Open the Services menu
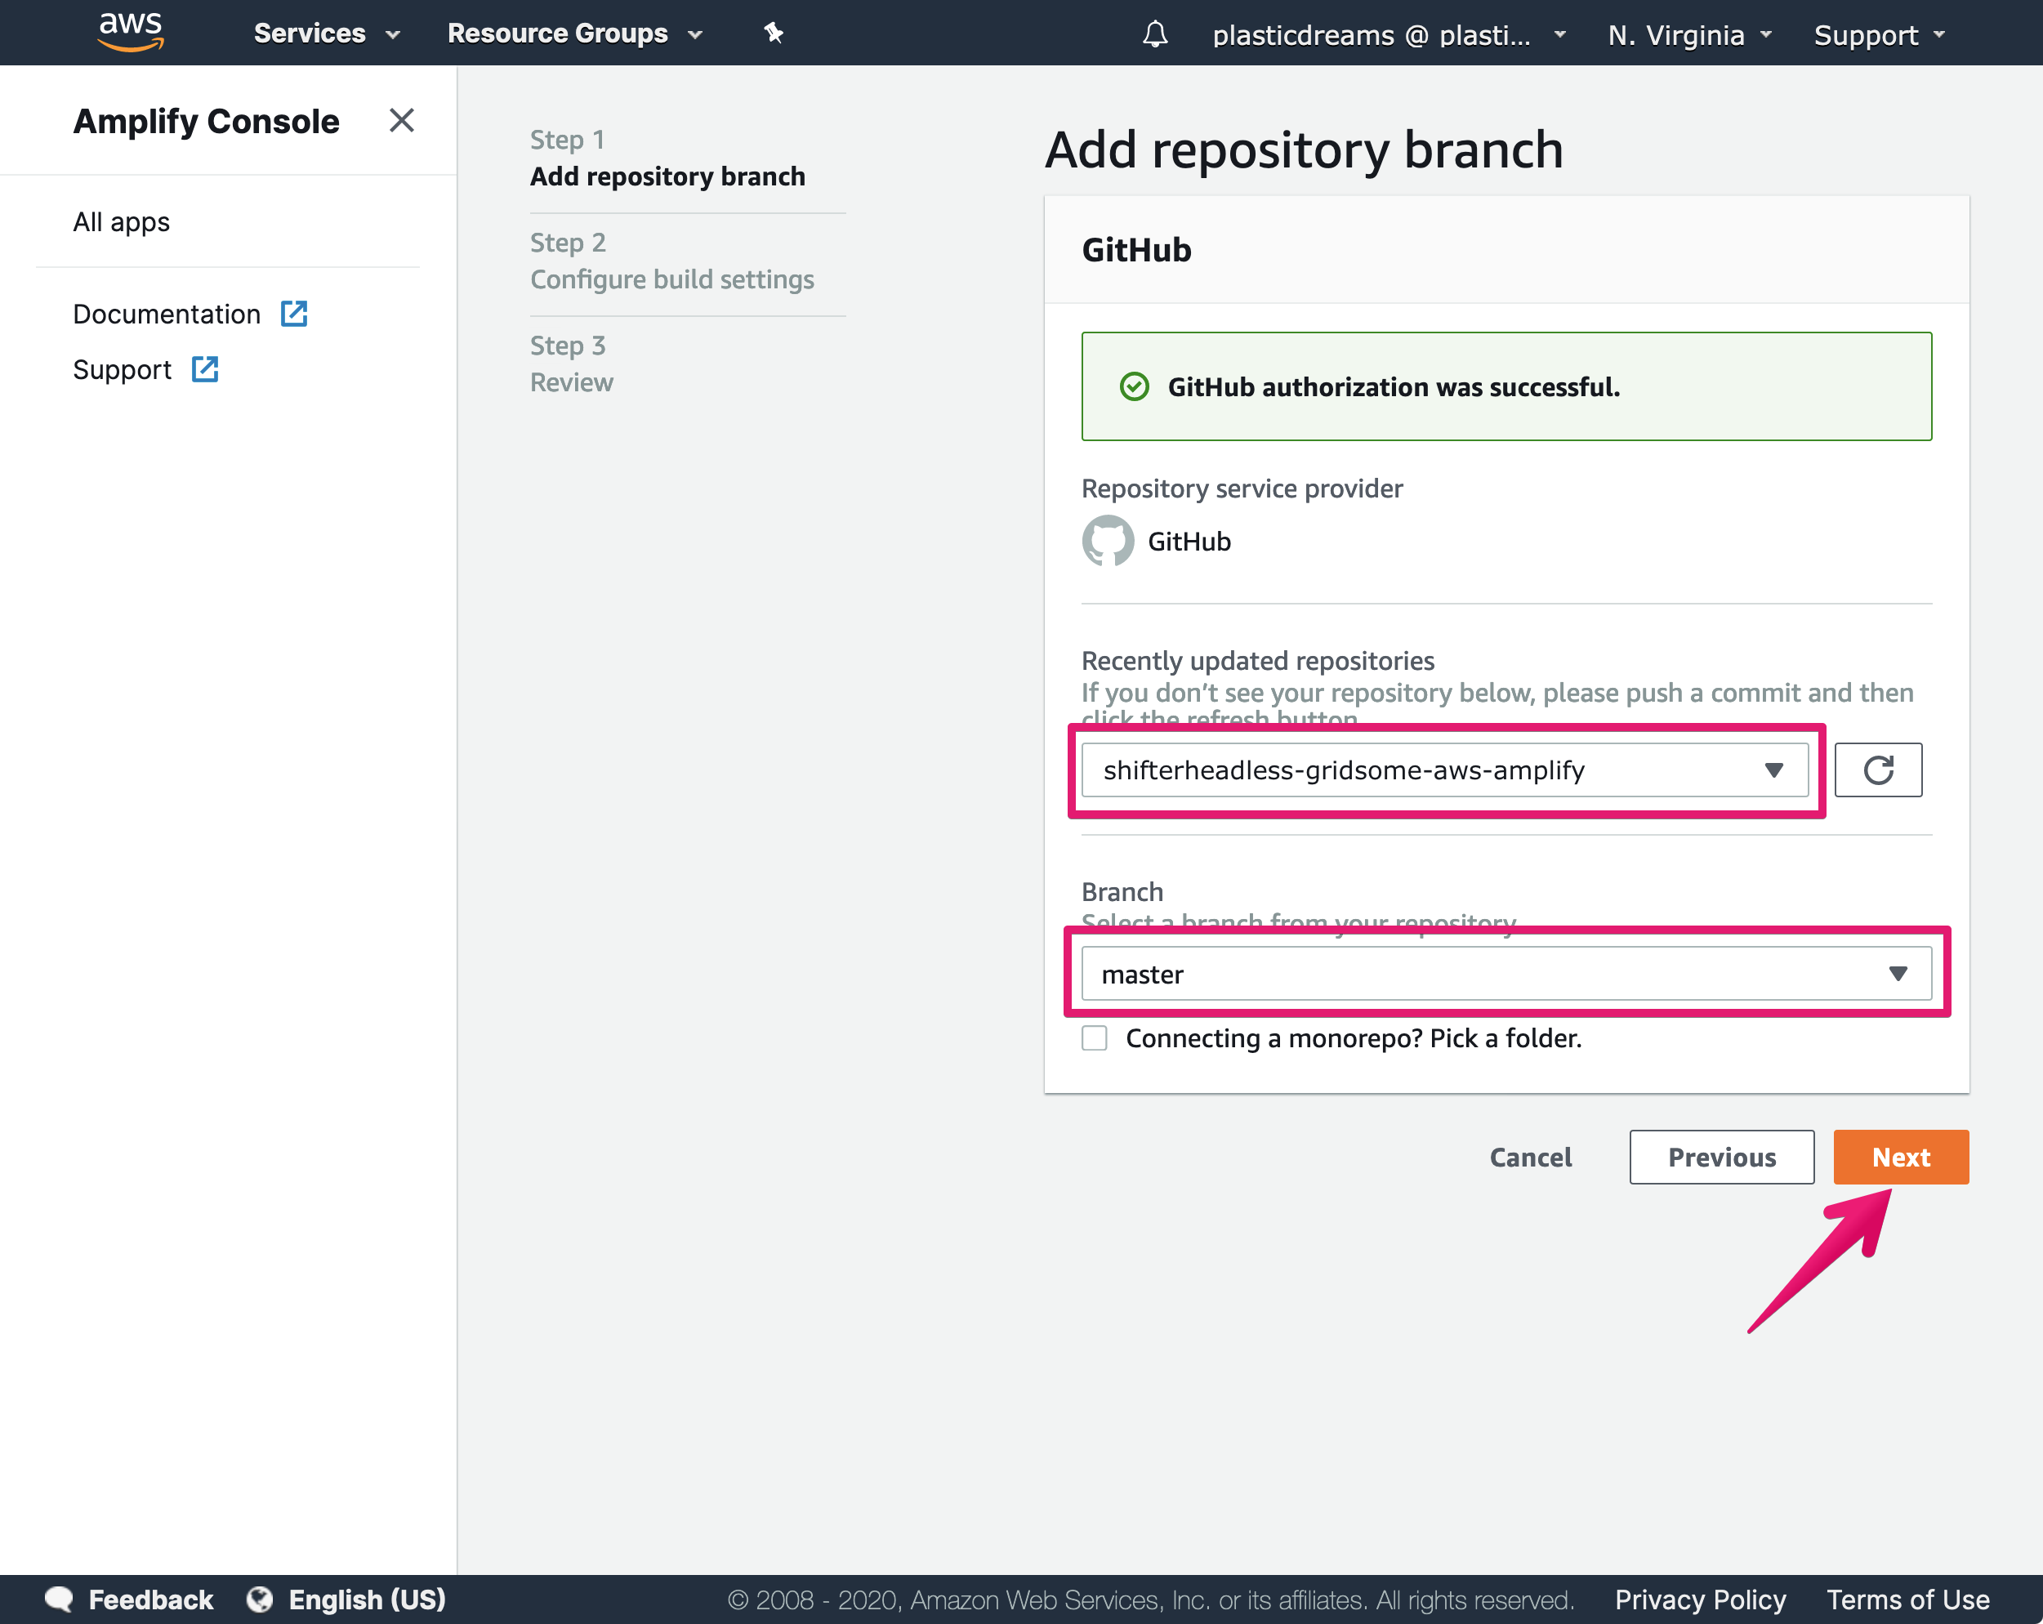The height and width of the screenshot is (1624, 2043). click(x=327, y=33)
